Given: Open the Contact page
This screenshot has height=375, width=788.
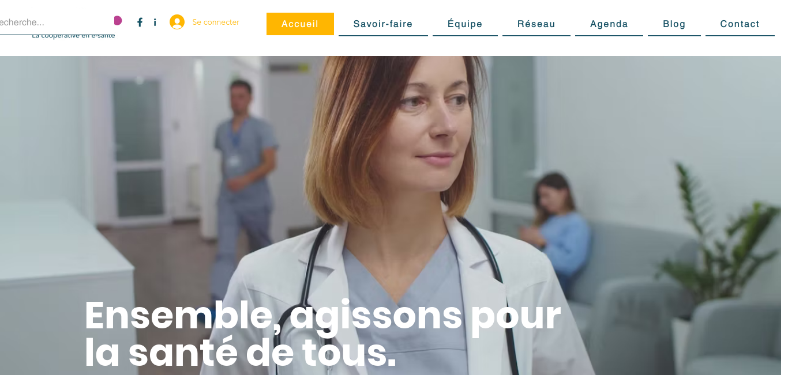Looking at the screenshot, I should click(x=740, y=24).
